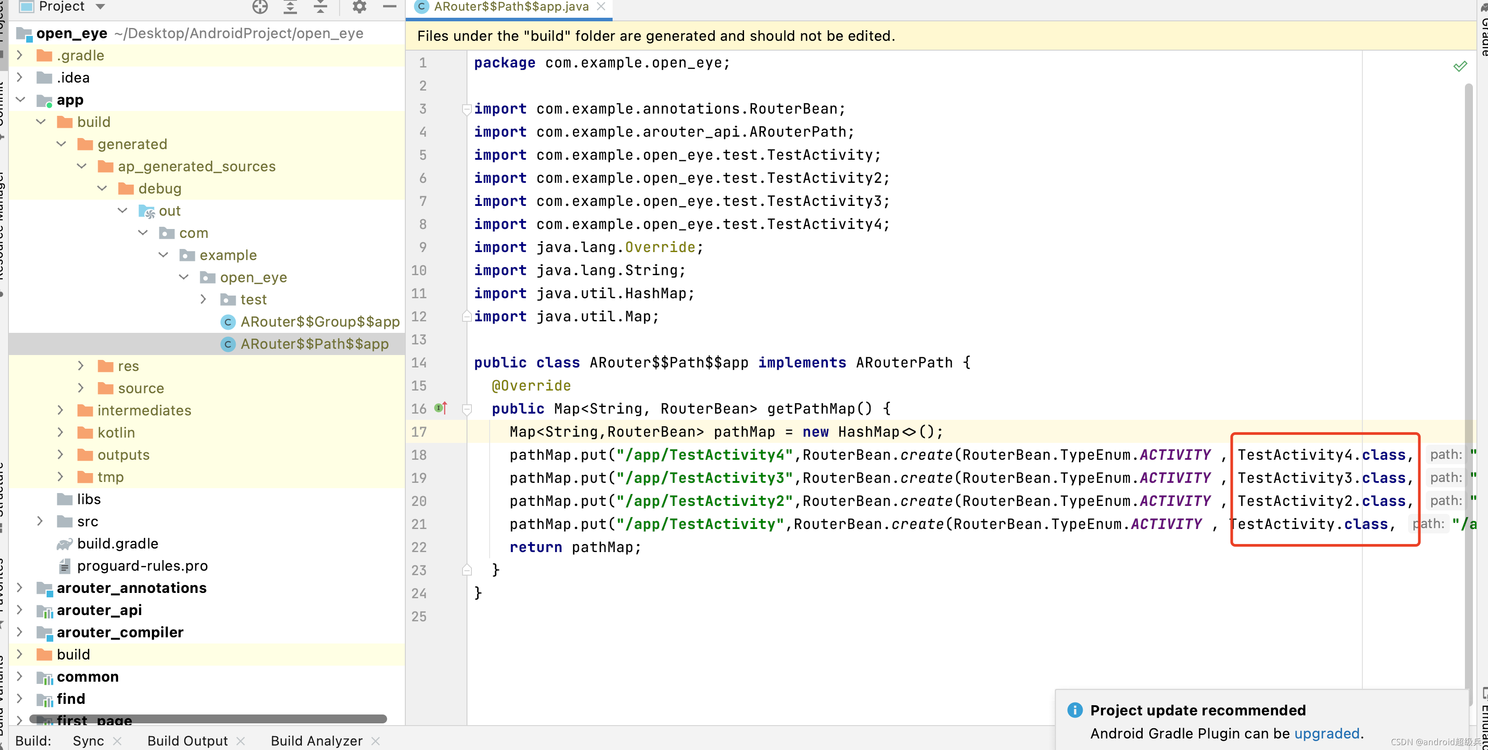Click the Project panel horizontal scrollbar
The width and height of the screenshot is (1488, 750).
click(208, 719)
